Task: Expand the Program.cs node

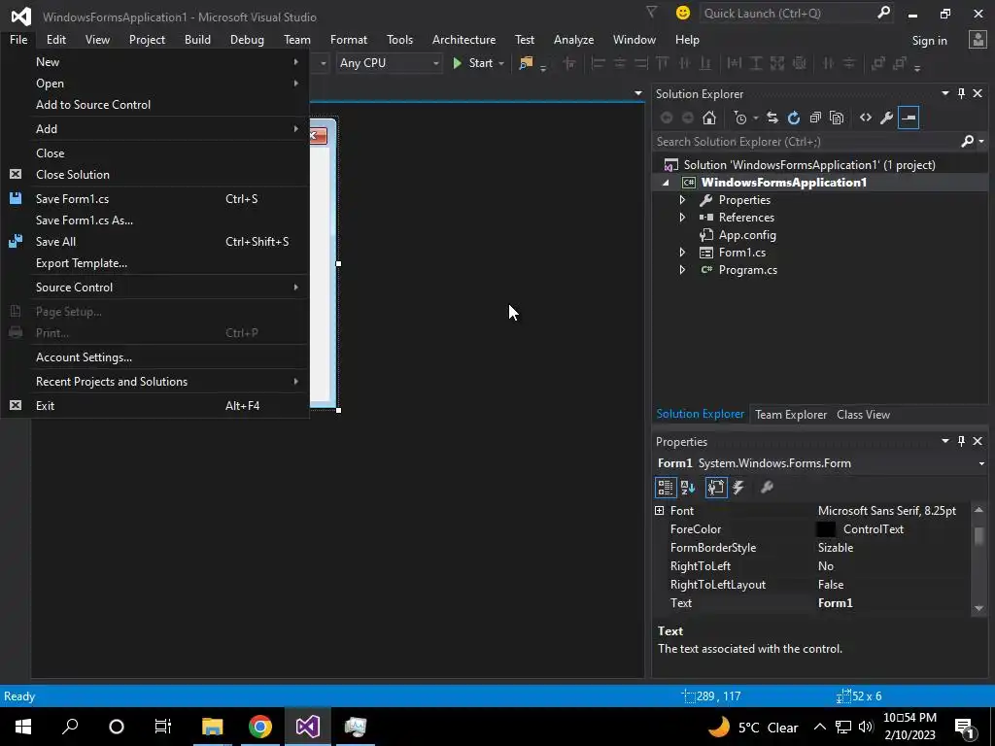Action: (682, 270)
